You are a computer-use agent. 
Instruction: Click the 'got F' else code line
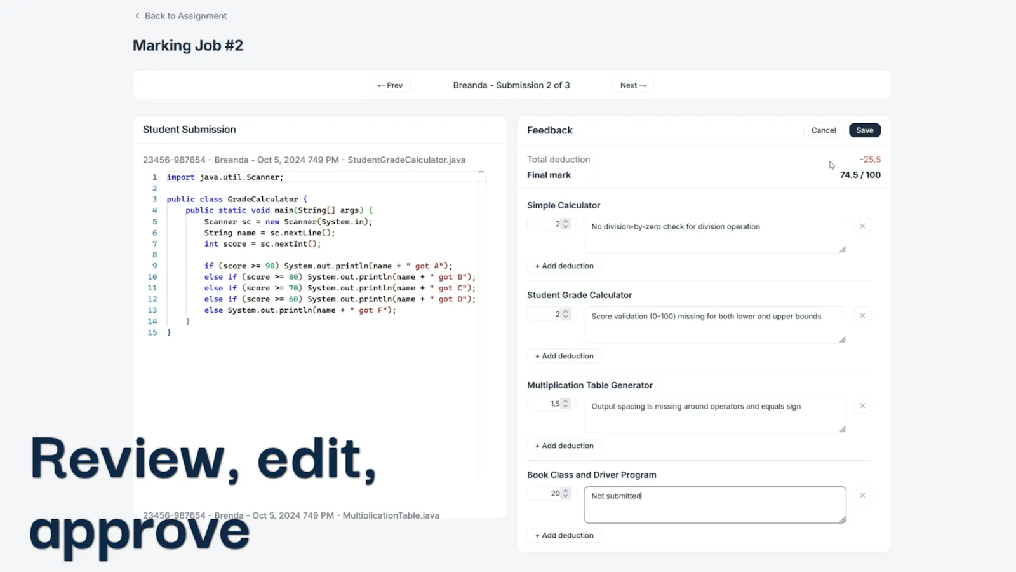tap(300, 310)
